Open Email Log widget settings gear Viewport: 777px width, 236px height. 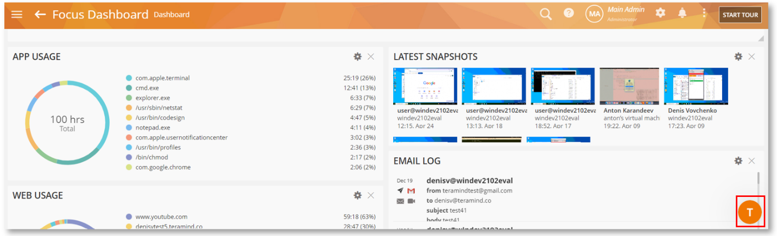[x=738, y=161]
